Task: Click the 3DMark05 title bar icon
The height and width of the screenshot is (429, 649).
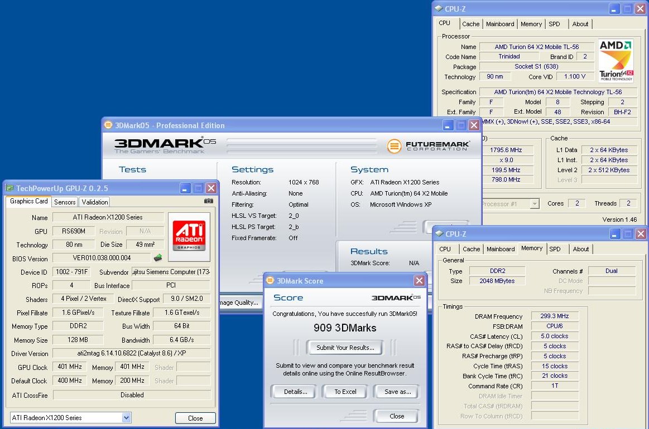Action: coord(108,125)
